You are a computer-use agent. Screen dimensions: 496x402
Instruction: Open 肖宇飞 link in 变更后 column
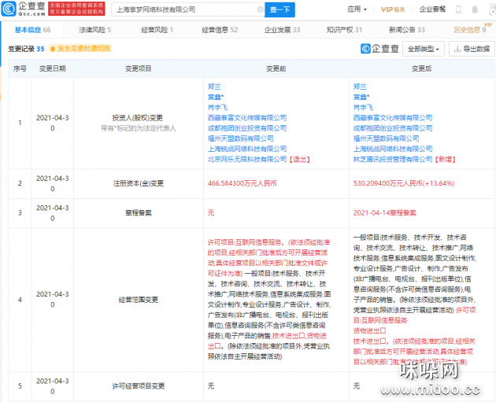click(363, 108)
